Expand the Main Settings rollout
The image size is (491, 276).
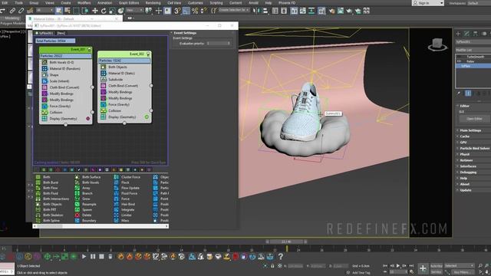(x=470, y=130)
